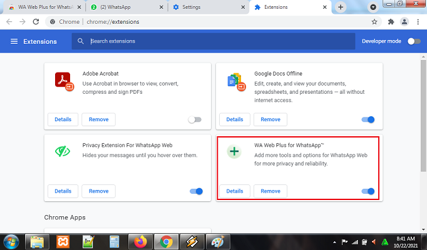Enable the Adobe Acrobat extension
The width and height of the screenshot is (427, 250).
195,119
